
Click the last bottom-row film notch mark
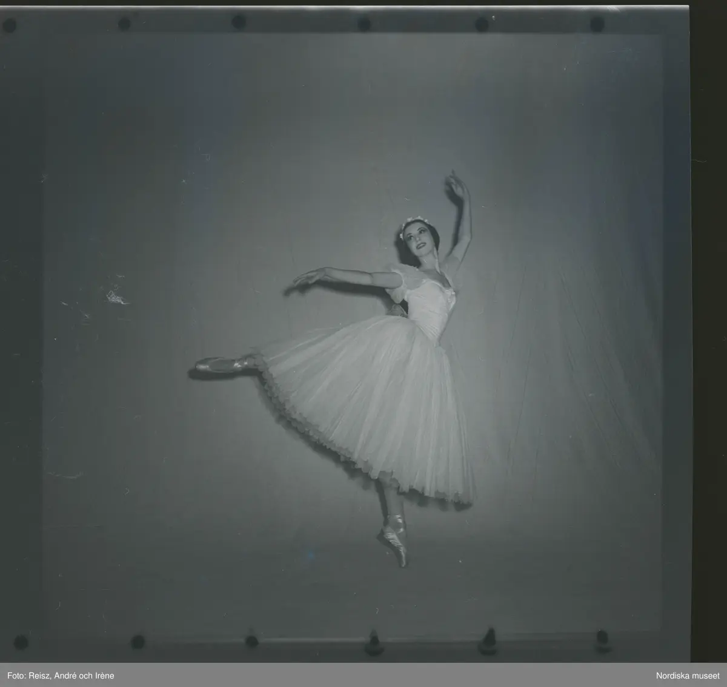pyautogui.click(x=602, y=640)
